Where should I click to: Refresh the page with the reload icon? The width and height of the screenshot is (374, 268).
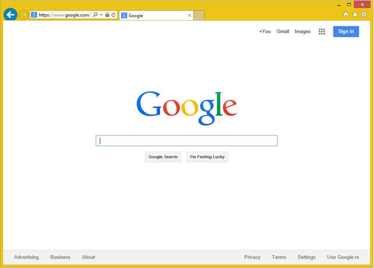click(114, 15)
